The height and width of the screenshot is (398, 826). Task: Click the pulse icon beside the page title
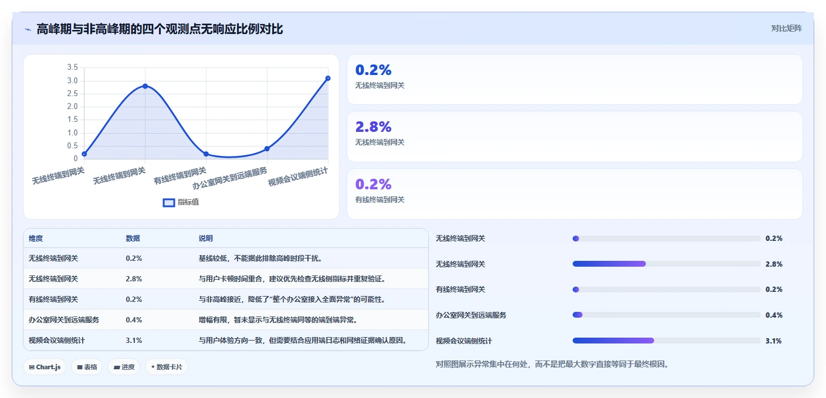(28, 29)
